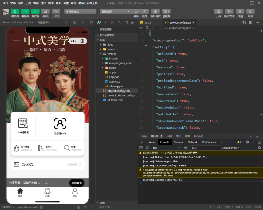Image resolution: width=263 pixels, height=210 pixels.
Task: Open the Tools menu in menu bar
Action: point(28,3)
